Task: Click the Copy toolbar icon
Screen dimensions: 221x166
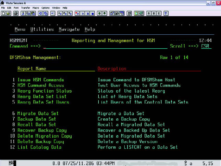Action: [28, 13]
